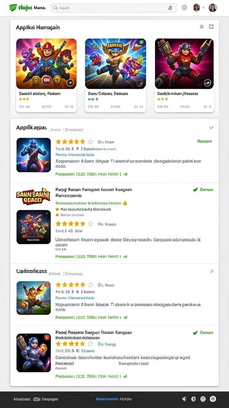The image size is (229, 408).
Task: Click the square window icon in Applkai Namagain panel
Action: click(x=212, y=27)
